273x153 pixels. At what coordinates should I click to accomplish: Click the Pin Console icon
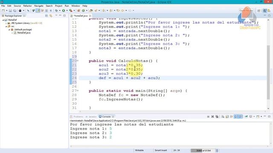point(246,116)
